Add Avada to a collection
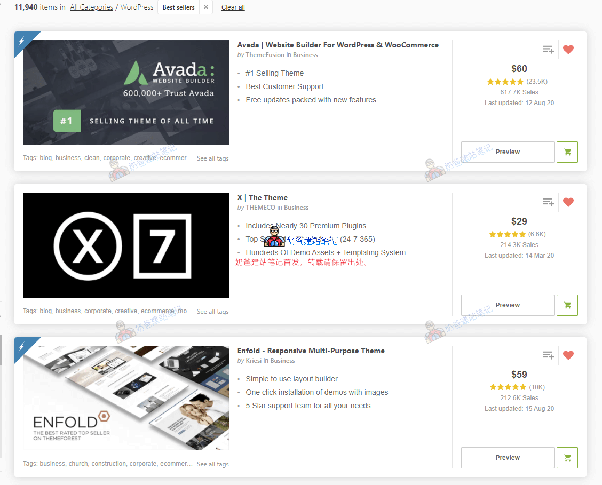Screen dimensions: 602x485 coord(548,50)
